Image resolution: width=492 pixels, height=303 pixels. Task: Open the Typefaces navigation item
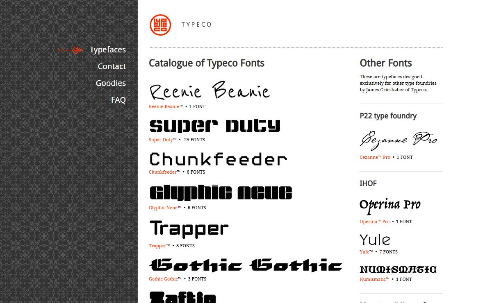108,50
